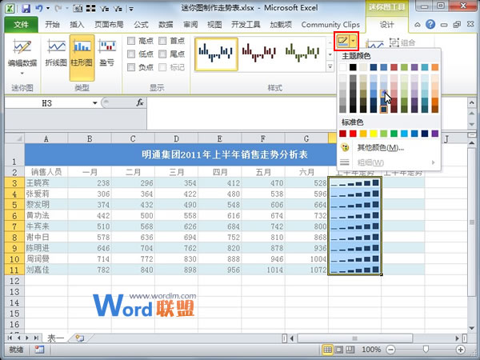Viewport: 480px width, 360px height.
Task: Switch to Page Layout view in status bar
Action: (341, 350)
